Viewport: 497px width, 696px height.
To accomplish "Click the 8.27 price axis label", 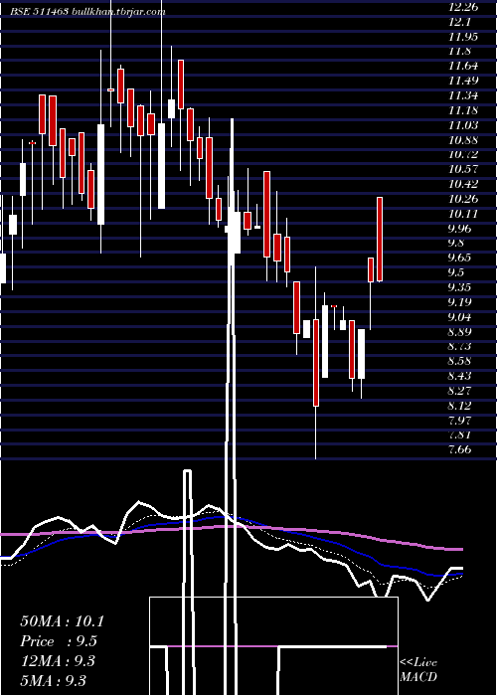I will pos(459,391).
